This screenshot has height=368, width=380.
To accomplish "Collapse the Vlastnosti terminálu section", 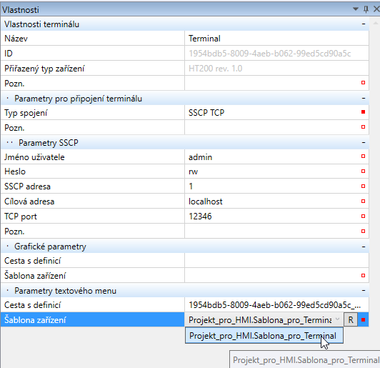I will point(364,24).
